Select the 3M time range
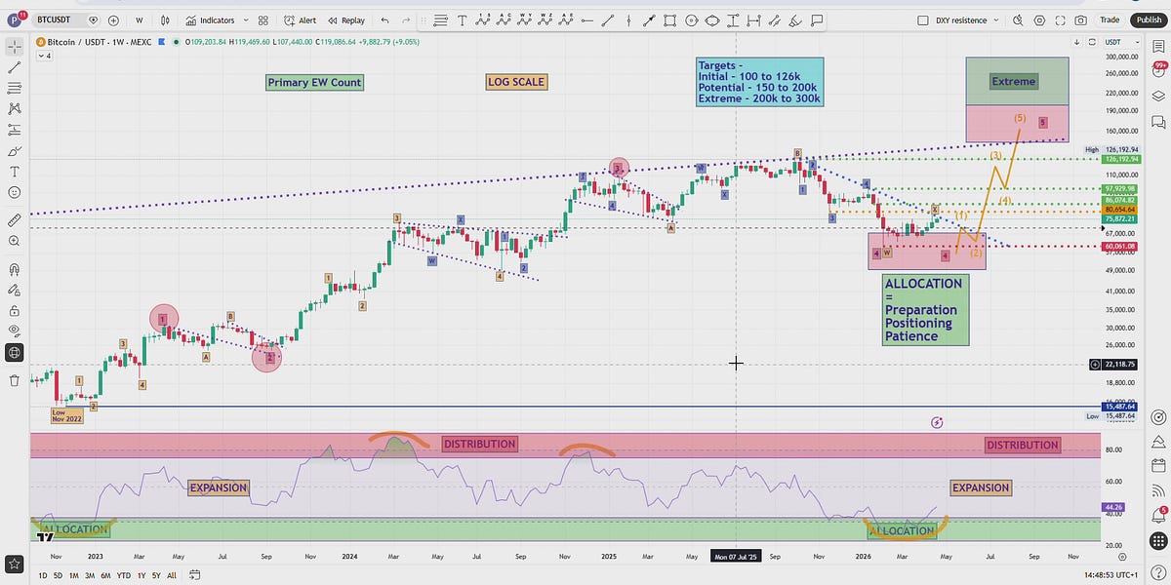Image resolution: width=1171 pixels, height=585 pixels. click(x=90, y=575)
